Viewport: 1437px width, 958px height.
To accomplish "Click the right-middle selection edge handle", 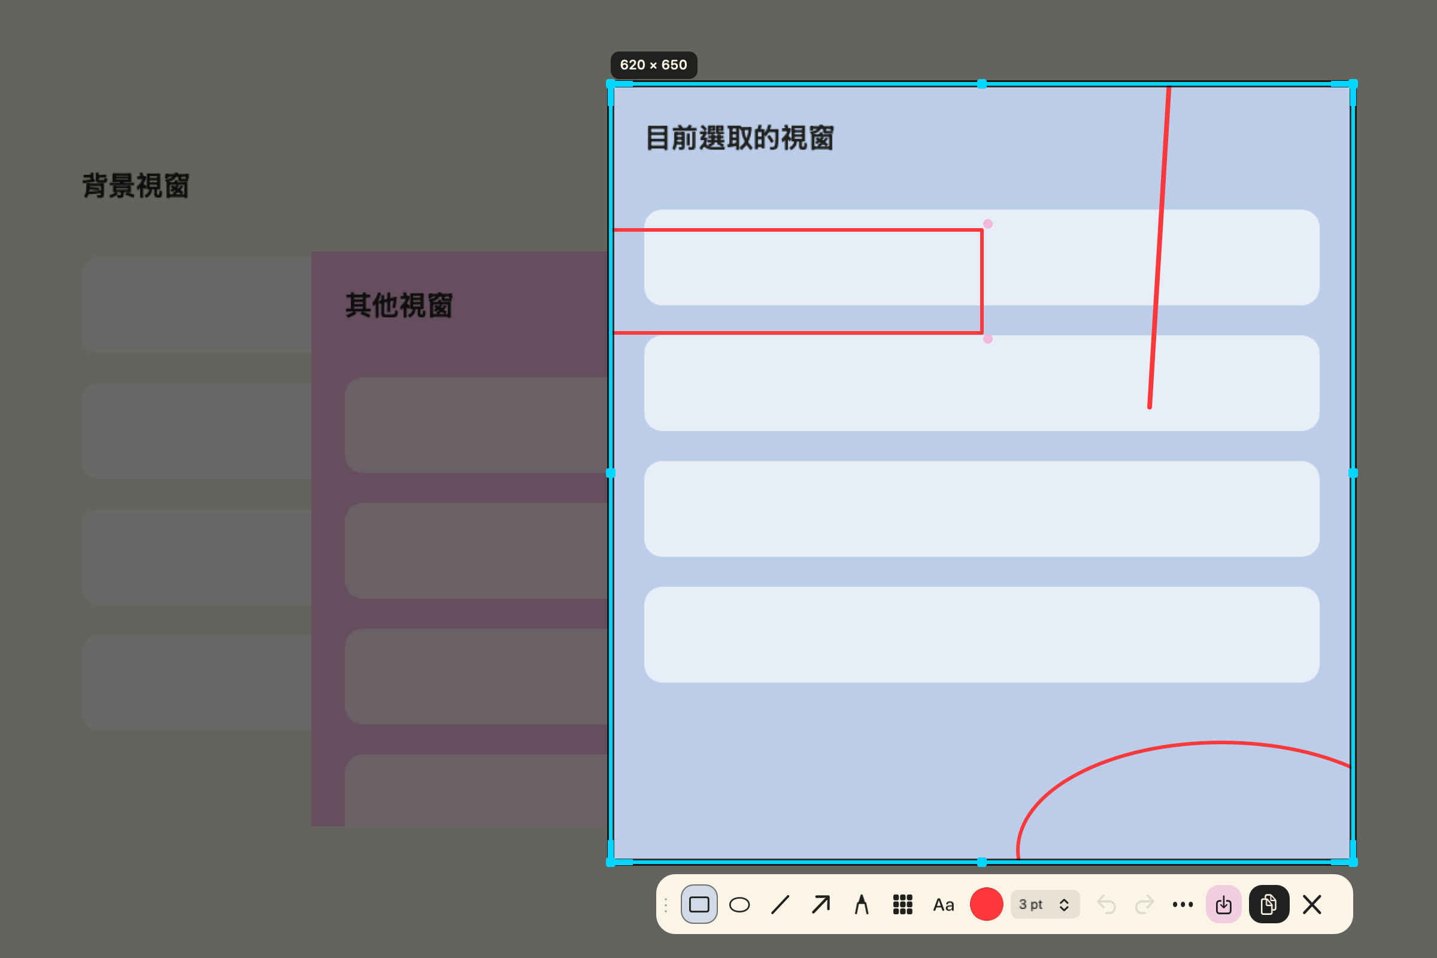I will 1353,473.
